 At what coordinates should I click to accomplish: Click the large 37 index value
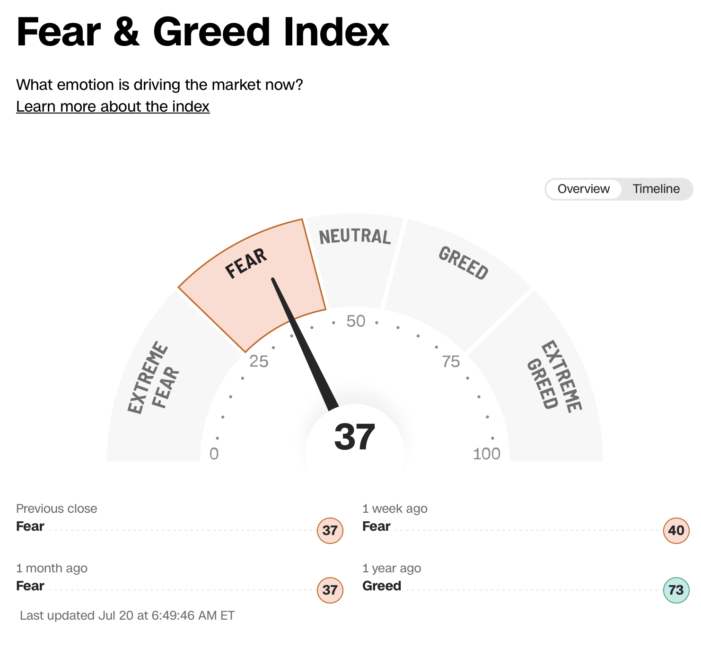point(355,437)
